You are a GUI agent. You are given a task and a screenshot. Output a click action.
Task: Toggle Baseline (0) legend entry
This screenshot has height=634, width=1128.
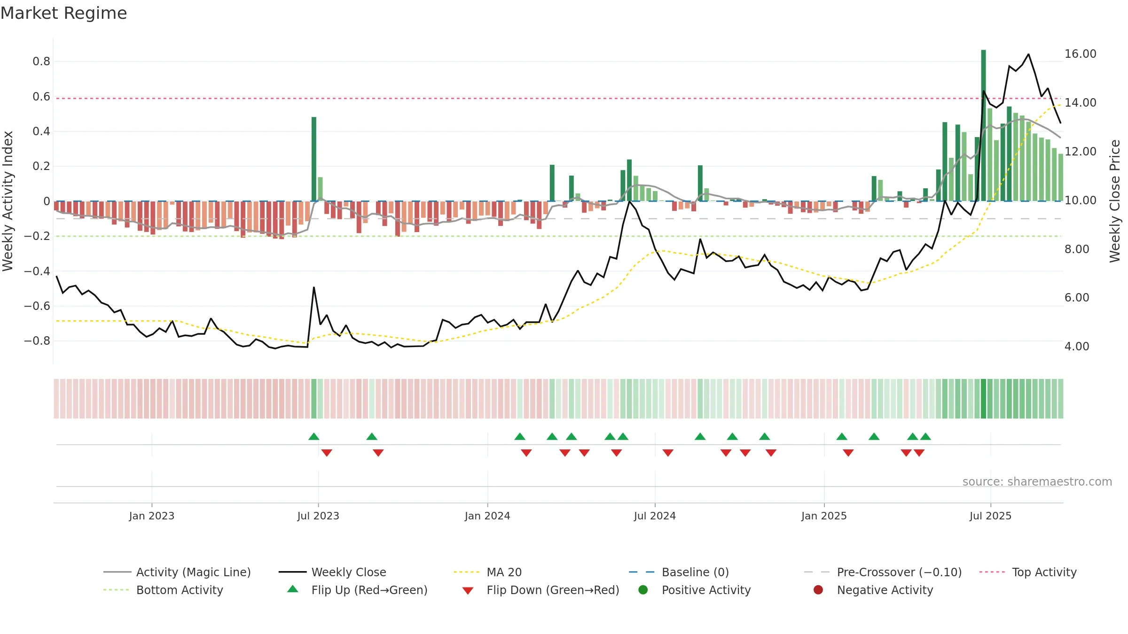[x=679, y=572]
